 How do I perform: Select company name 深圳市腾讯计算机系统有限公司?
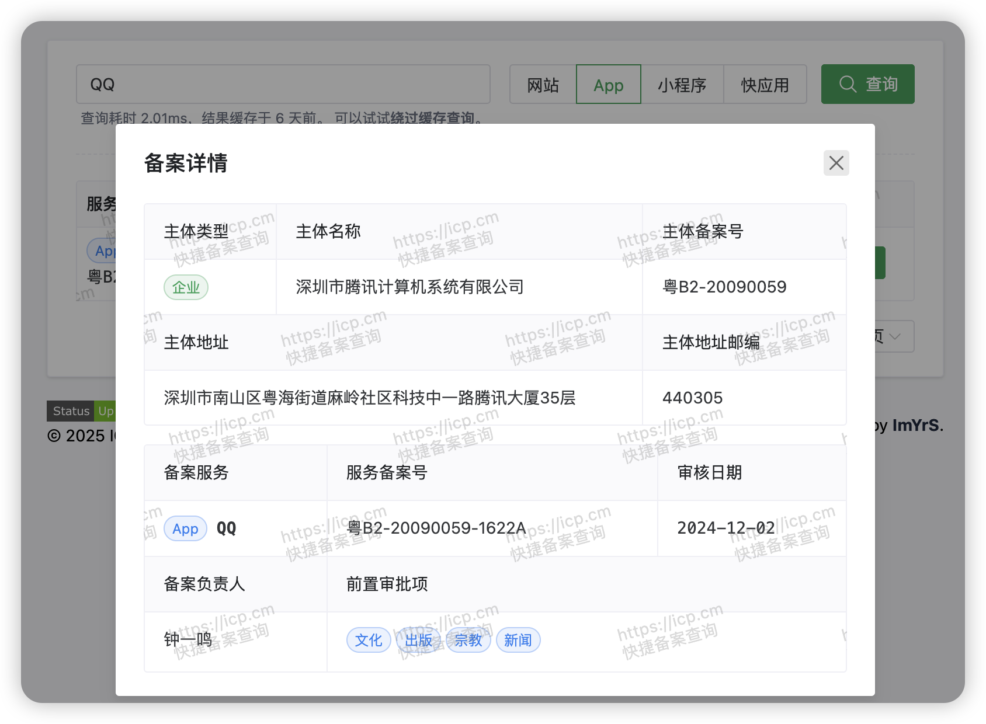(409, 287)
